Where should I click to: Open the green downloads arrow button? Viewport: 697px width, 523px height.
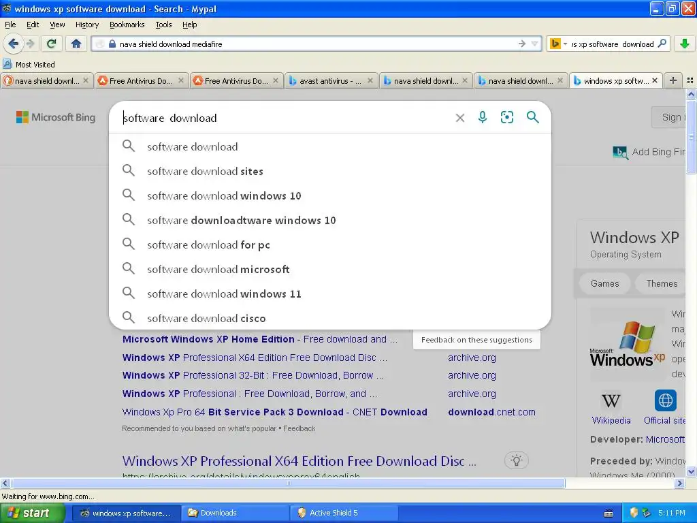click(685, 44)
